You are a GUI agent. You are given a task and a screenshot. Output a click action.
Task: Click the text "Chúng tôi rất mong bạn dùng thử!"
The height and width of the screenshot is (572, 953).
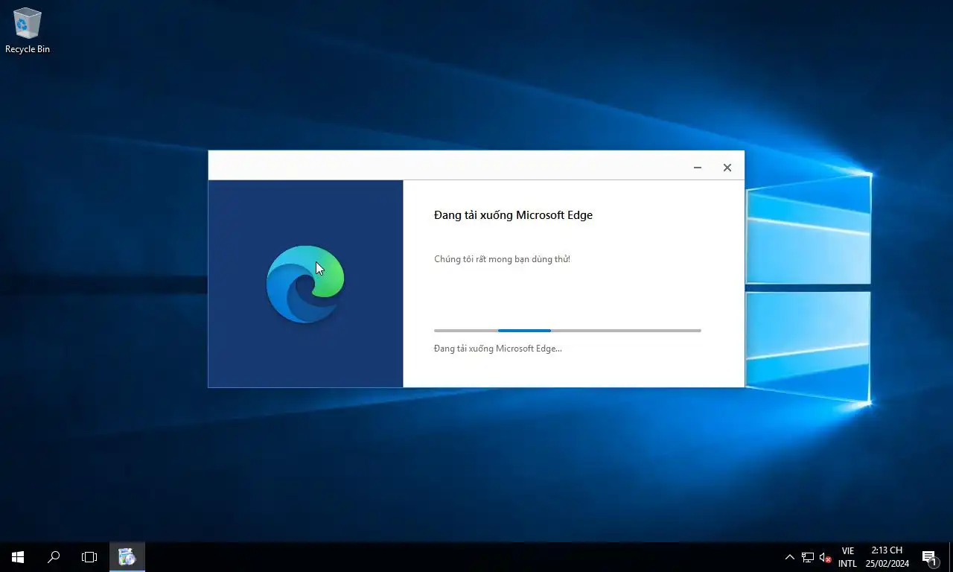[x=502, y=259]
